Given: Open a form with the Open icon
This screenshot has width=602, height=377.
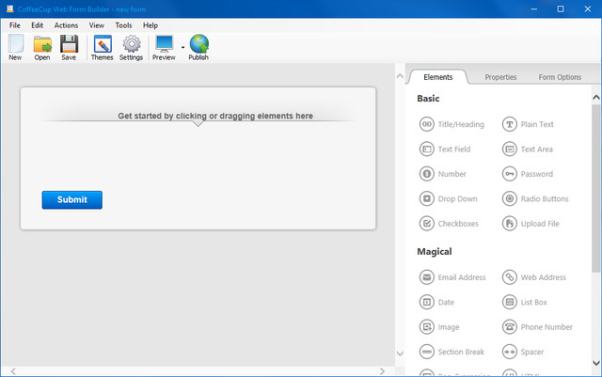Looking at the screenshot, I should [42, 47].
